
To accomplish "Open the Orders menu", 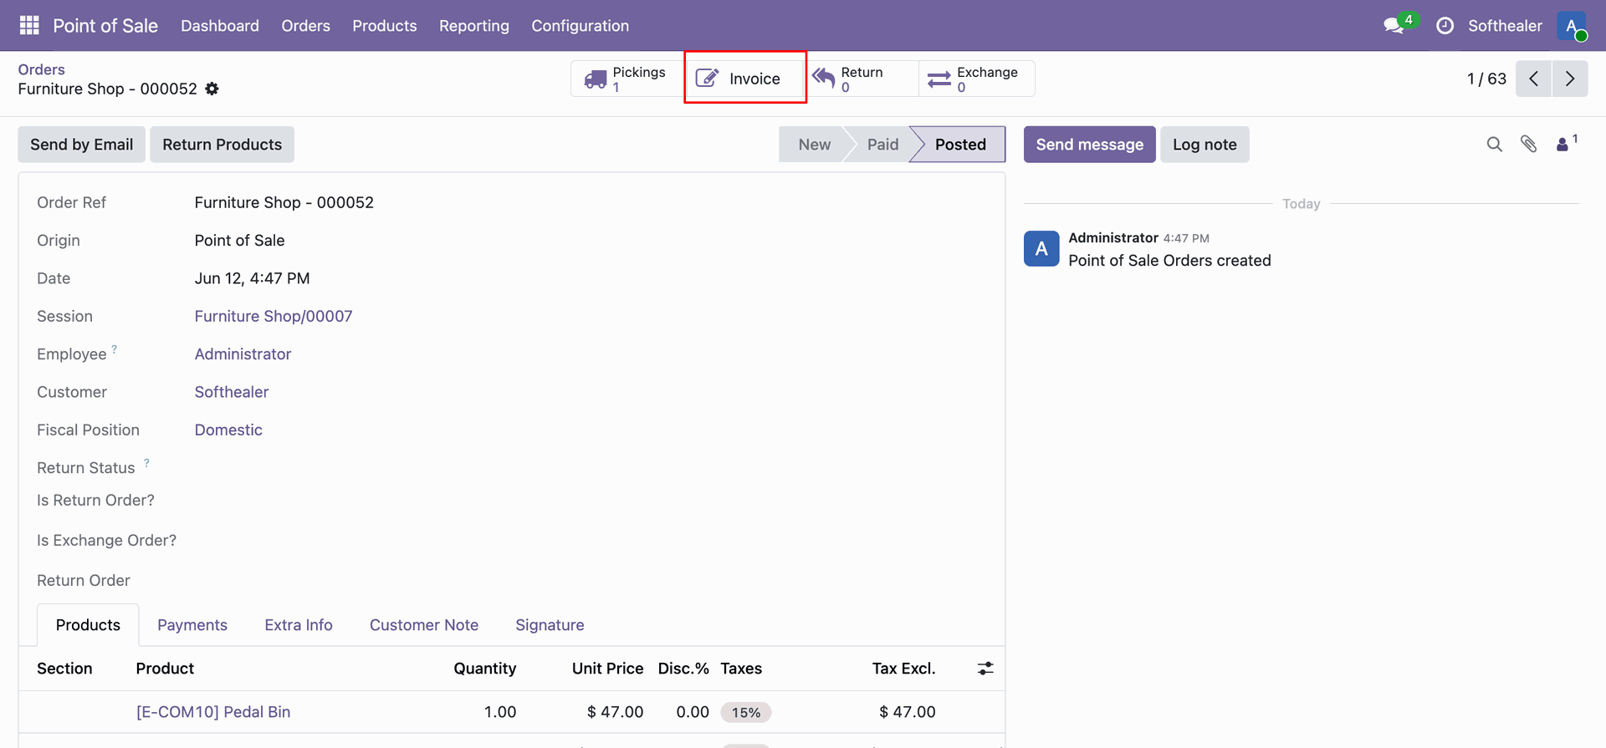I will 305,26.
